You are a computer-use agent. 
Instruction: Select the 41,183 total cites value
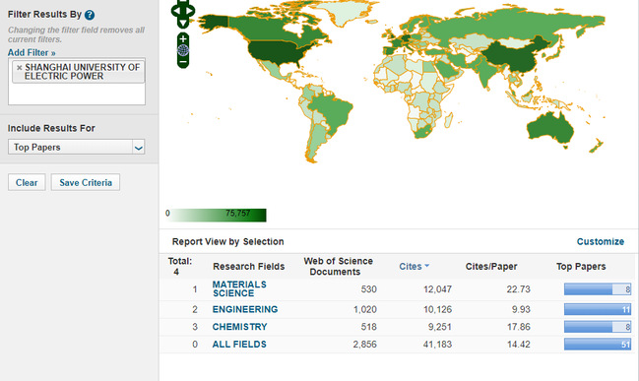[437, 345]
